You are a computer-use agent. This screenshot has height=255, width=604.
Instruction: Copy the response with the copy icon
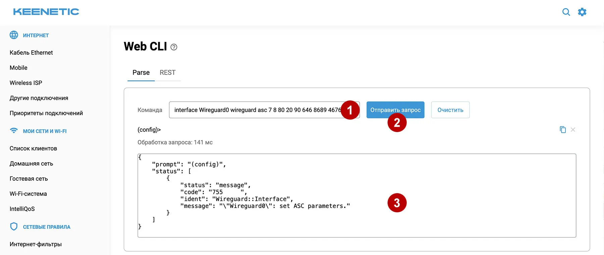point(563,130)
